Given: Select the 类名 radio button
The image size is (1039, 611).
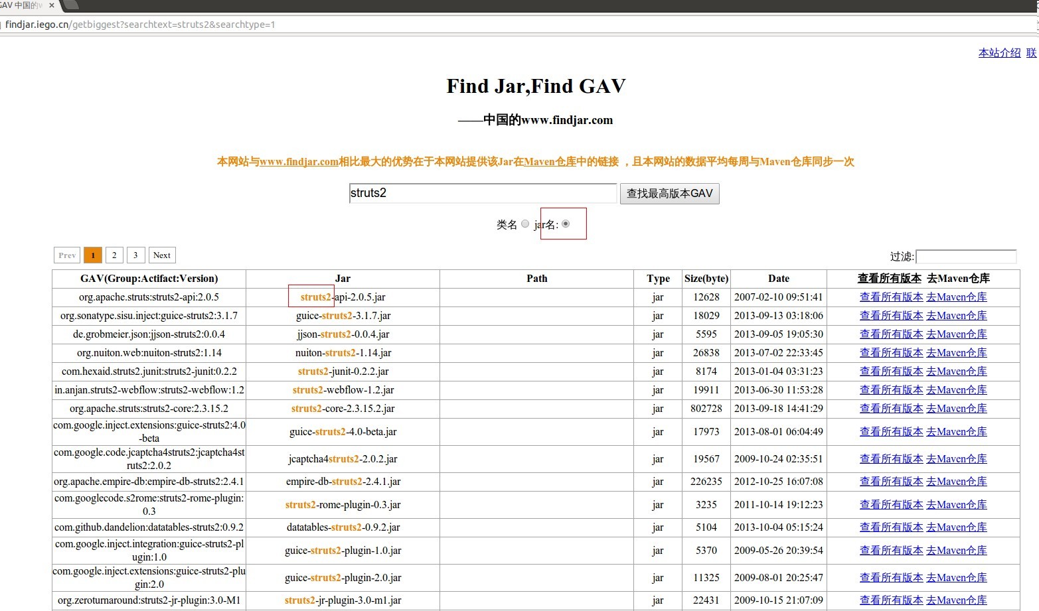Looking at the screenshot, I should 524,224.
